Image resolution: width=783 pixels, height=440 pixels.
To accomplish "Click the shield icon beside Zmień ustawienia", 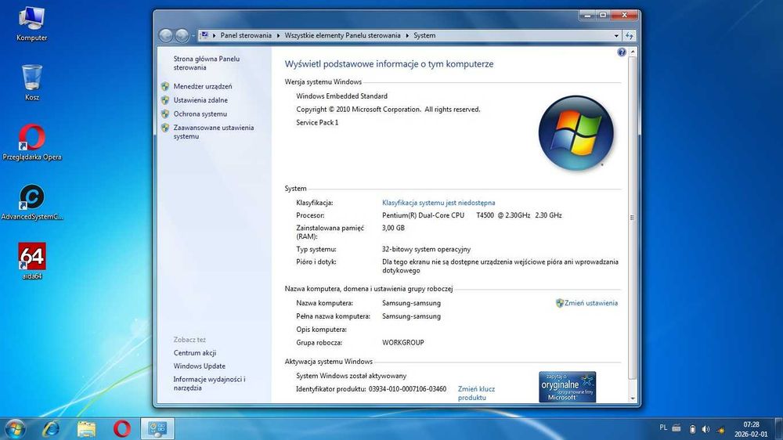I will click(559, 303).
